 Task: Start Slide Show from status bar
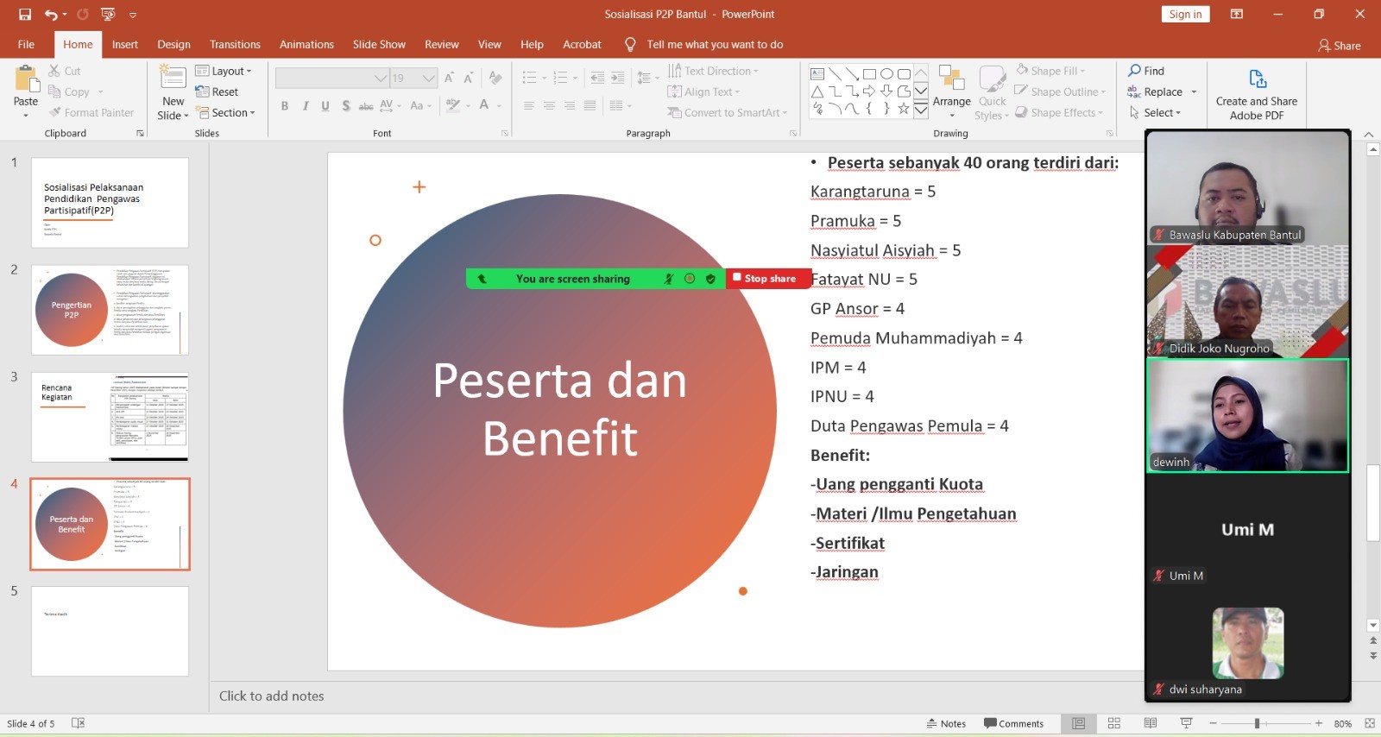[1187, 723]
